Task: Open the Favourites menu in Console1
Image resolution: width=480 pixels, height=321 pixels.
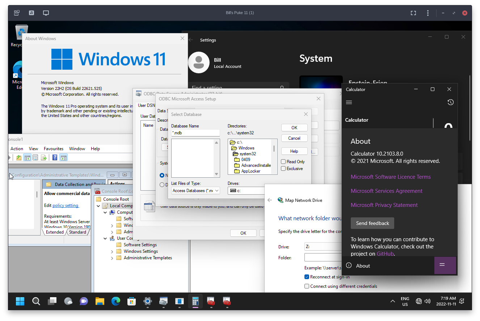Action: tap(54, 149)
